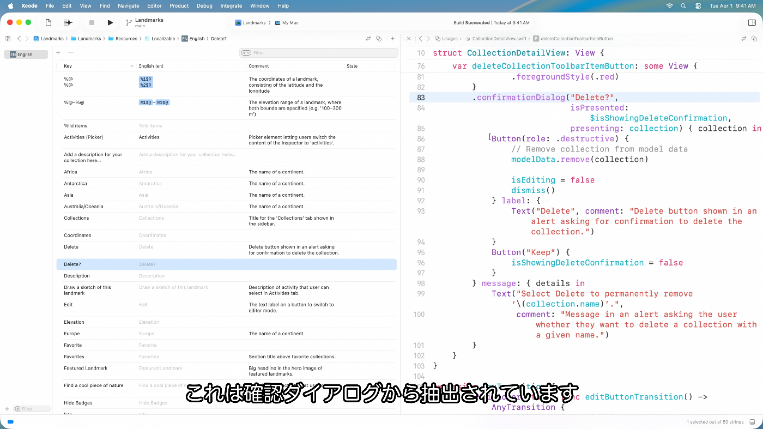The image size is (763, 429).
Task: Click the date and time in menu bar
Action: [732, 5]
